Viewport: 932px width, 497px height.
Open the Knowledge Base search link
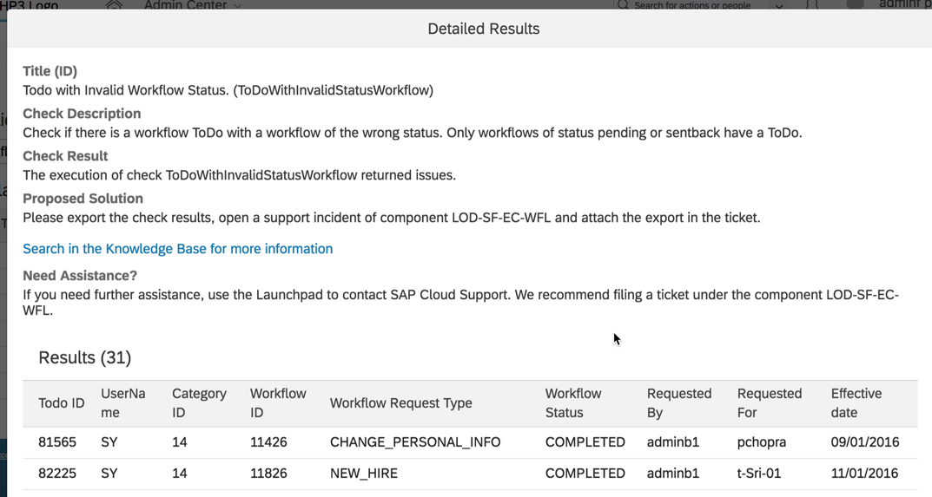click(178, 249)
